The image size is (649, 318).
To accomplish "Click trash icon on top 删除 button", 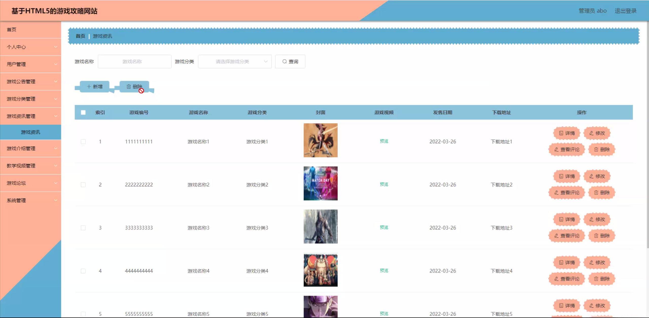I will tap(129, 86).
